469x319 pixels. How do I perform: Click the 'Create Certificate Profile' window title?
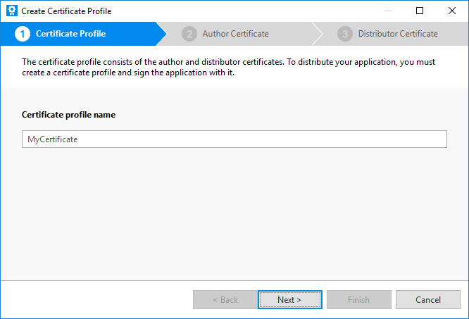(x=66, y=11)
